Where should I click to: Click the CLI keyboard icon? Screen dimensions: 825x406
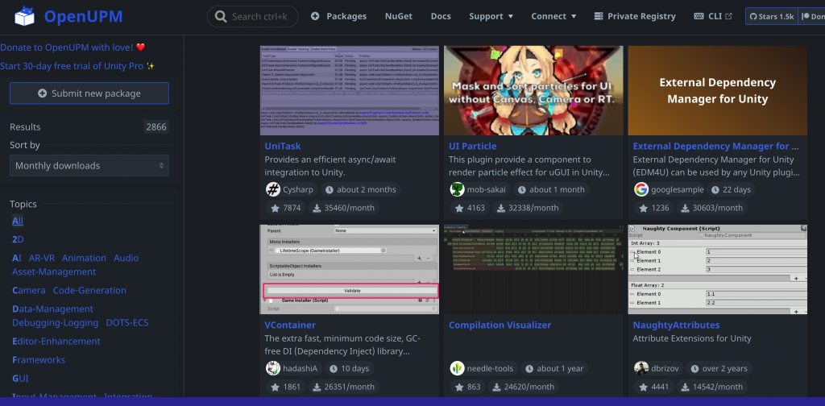[x=699, y=16]
